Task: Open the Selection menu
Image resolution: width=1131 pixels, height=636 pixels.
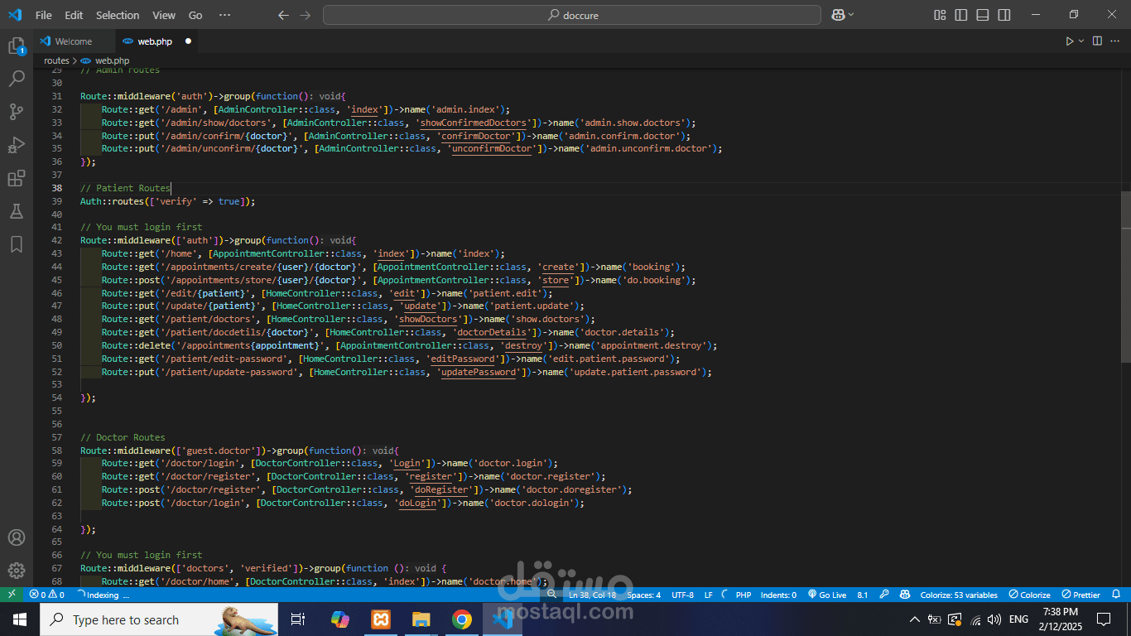Action: (x=118, y=15)
